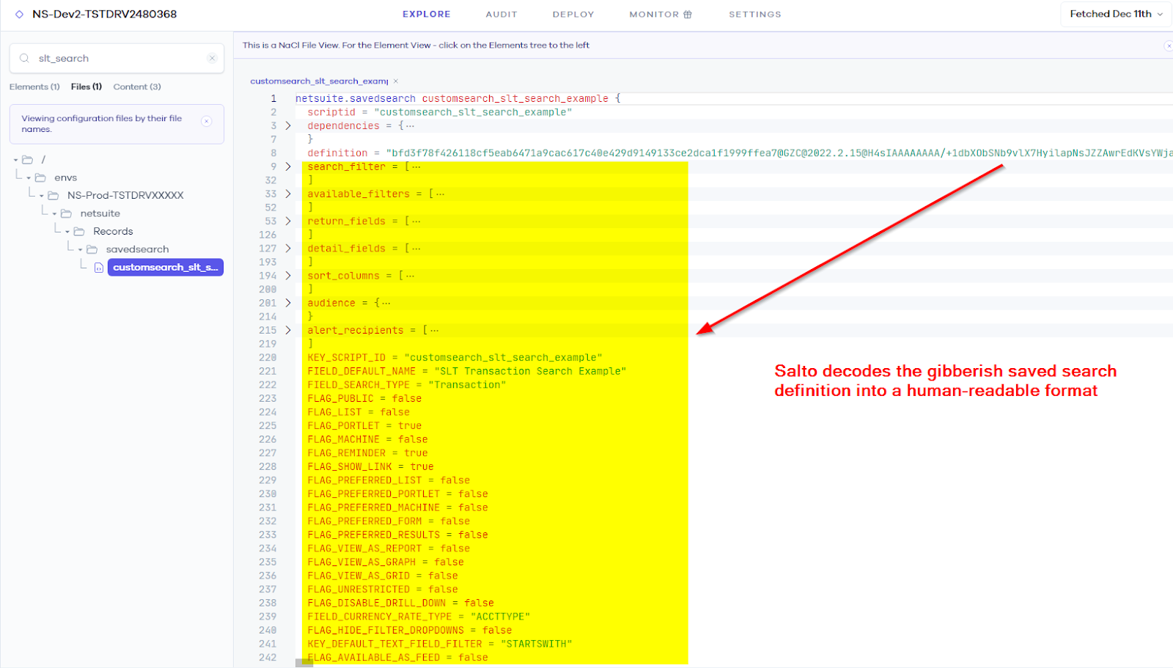Select the customsearch_slt_s tree item
This screenshot has width=1173, height=668.
point(165,267)
